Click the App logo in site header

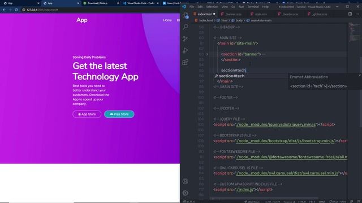(81, 20)
